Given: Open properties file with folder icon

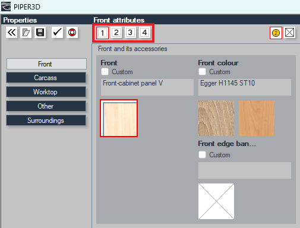Looking at the screenshot, I should [x=26, y=32].
